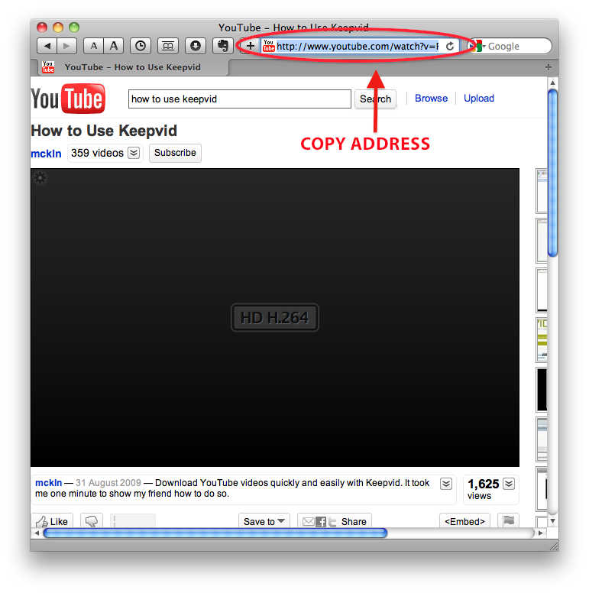Viewport: 589px width, 593px height.
Task: Flag video with flag icon
Action: click(509, 520)
